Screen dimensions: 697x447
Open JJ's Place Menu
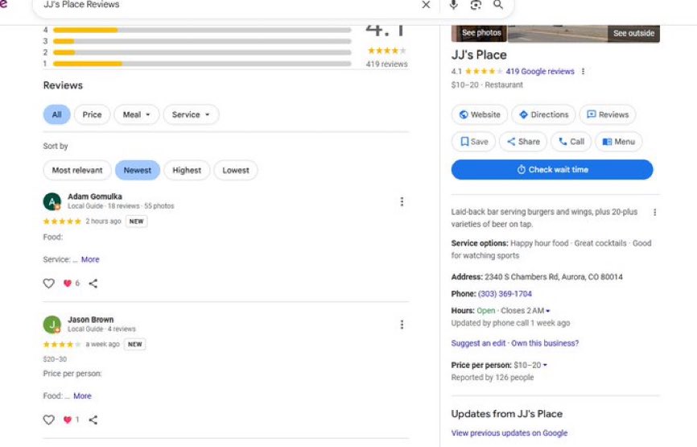click(x=619, y=142)
